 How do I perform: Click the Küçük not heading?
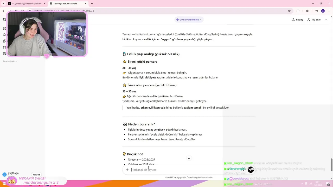coord(135,154)
